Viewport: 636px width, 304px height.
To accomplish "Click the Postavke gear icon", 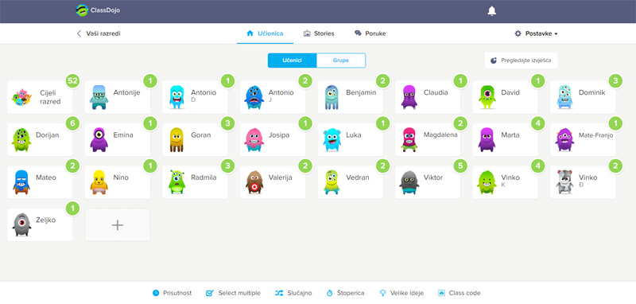I will click(518, 33).
